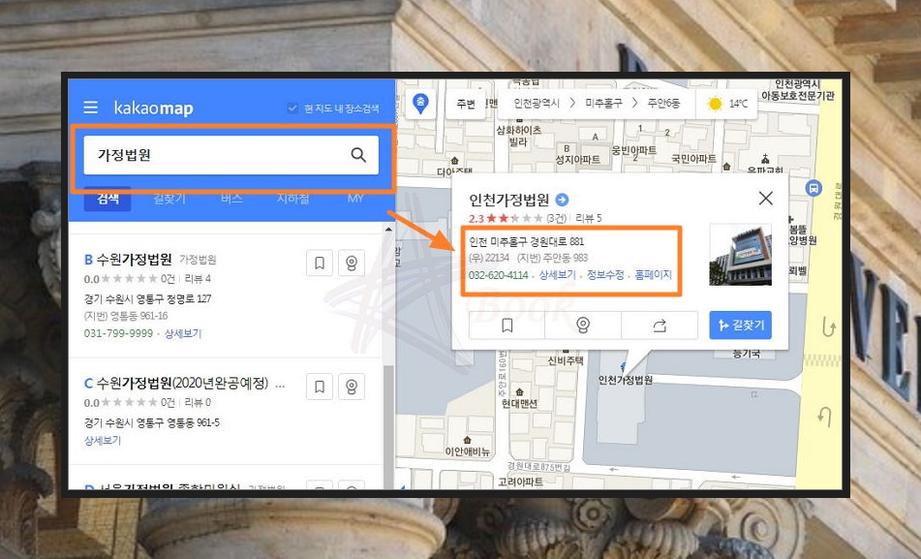Image resolution: width=921 pixels, height=559 pixels.
Task: Click the 리뷰 5 reviews text
Action: pos(589,218)
